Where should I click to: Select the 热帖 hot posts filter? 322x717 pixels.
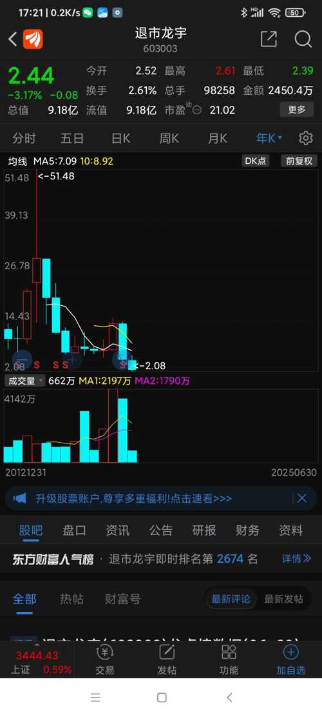coord(71,598)
